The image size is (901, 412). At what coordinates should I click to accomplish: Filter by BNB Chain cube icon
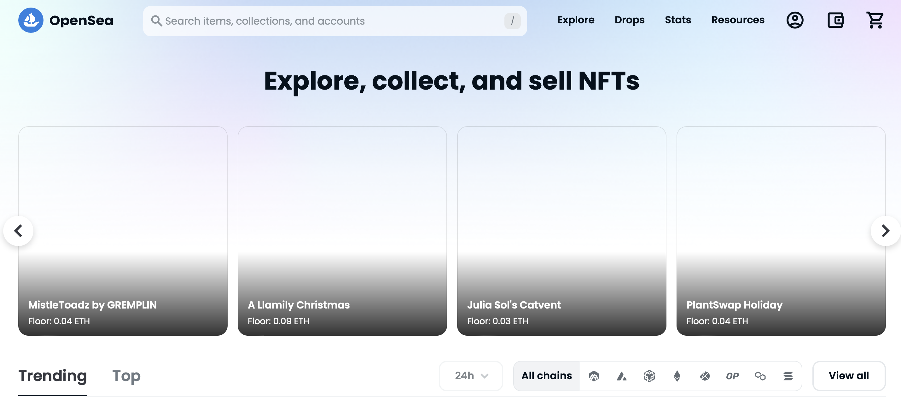coord(649,376)
